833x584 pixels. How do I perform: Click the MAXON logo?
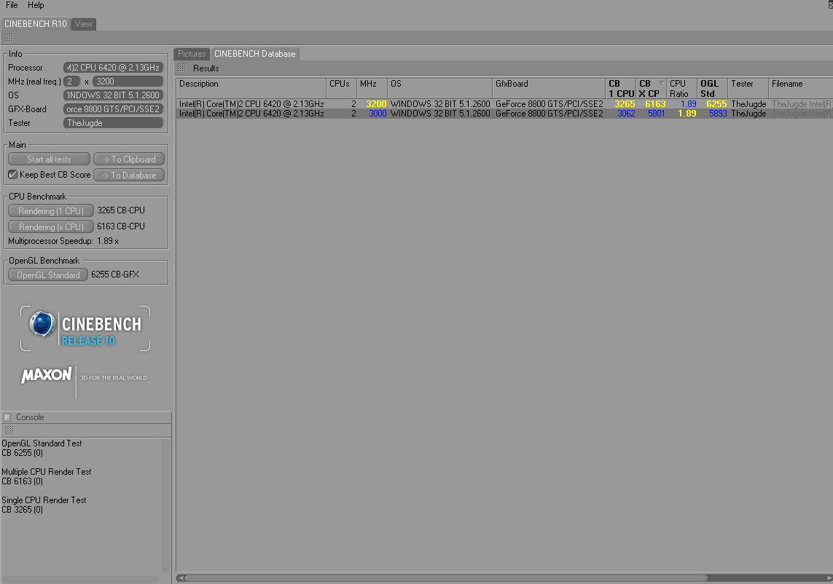pos(47,375)
